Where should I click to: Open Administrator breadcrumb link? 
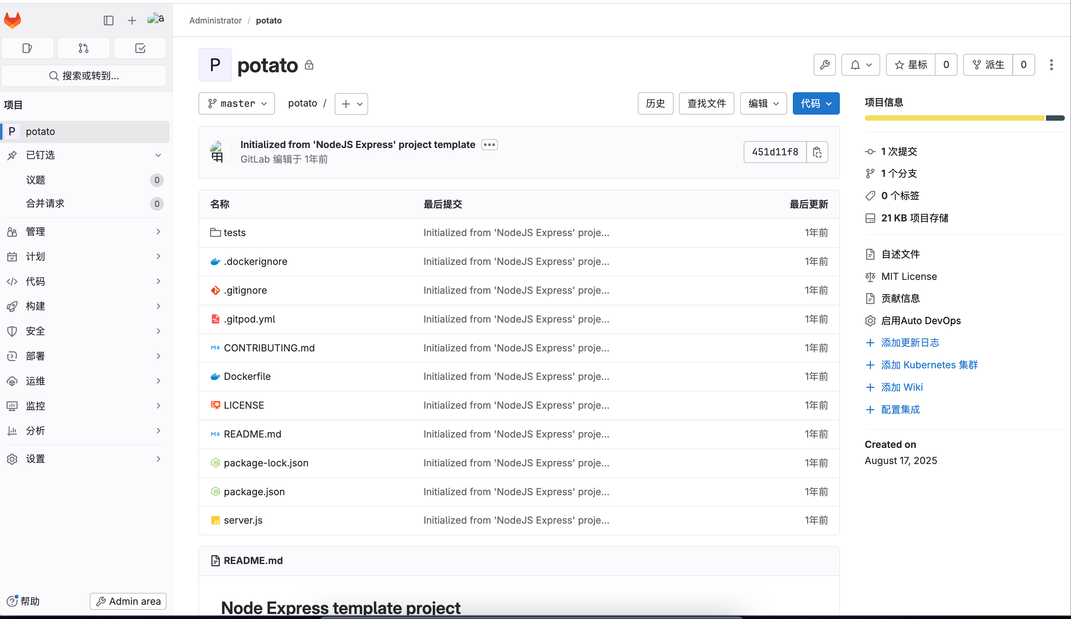[x=215, y=20]
